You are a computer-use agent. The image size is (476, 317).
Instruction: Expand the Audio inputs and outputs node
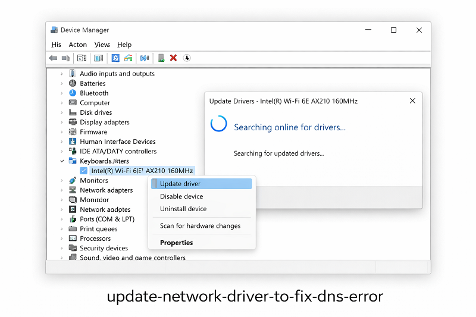click(x=62, y=73)
